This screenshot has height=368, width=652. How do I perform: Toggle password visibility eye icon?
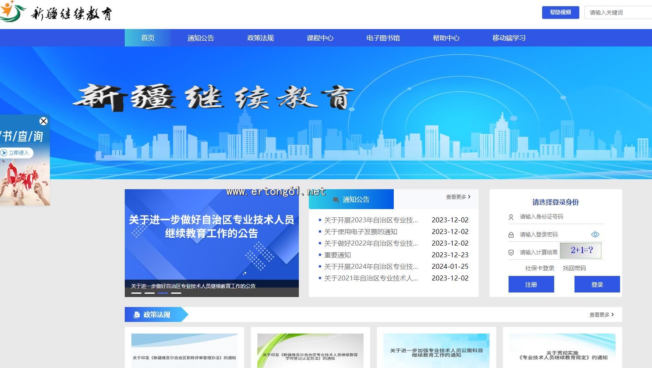click(595, 234)
